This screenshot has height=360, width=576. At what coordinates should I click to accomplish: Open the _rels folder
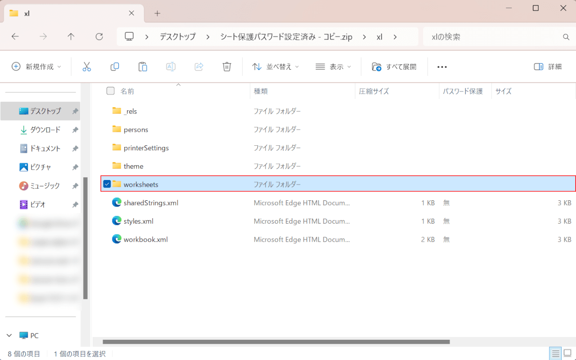point(130,111)
